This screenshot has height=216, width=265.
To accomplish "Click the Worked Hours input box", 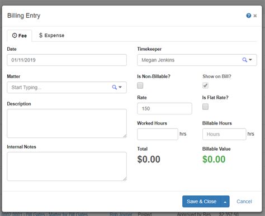I will 158,134.
